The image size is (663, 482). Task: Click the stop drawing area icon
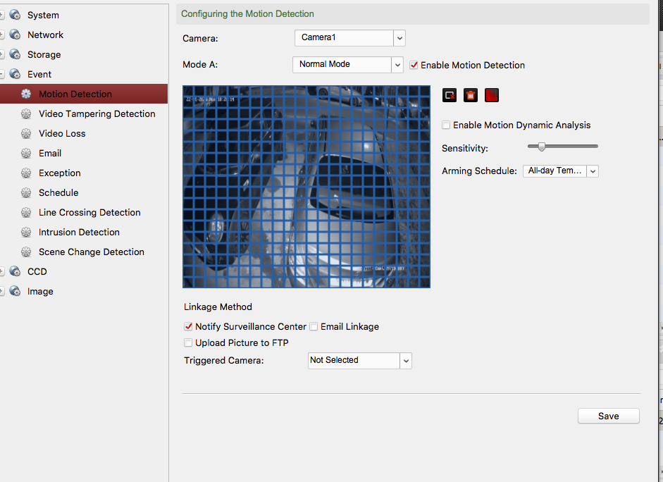tap(450, 95)
